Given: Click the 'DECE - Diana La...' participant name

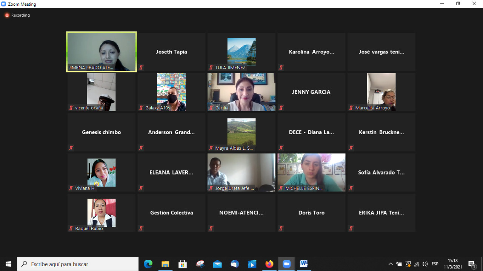Looking at the screenshot, I should coord(311,132).
